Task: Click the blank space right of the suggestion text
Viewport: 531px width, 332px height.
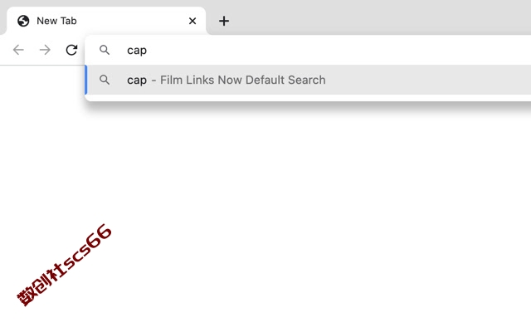Action: coord(428,80)
